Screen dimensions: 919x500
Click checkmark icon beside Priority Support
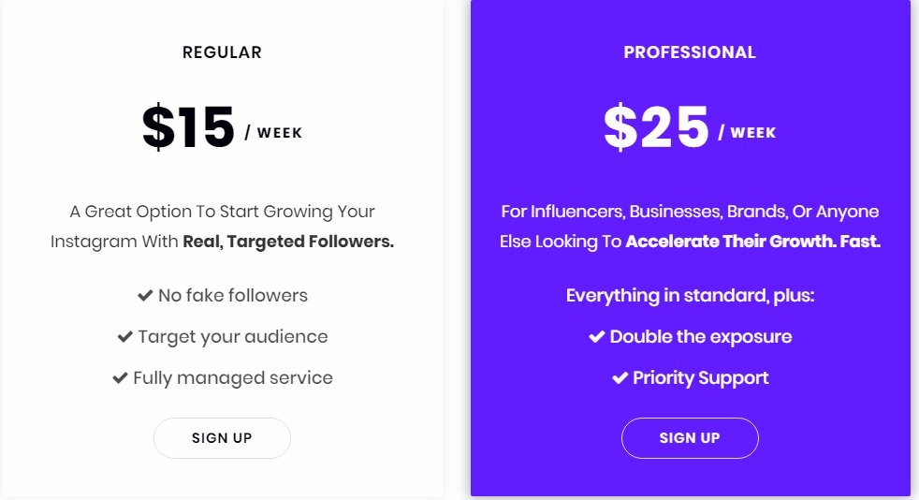pyautogui.click(x=620, y=377)
